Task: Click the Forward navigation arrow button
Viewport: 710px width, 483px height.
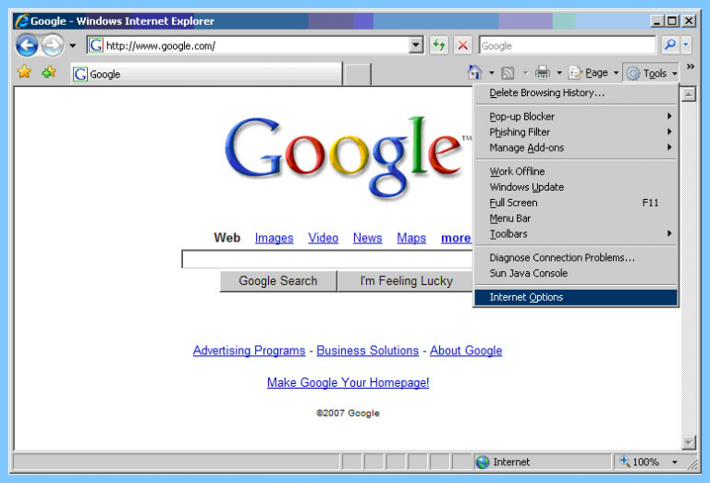Action: tap(52, 44)
